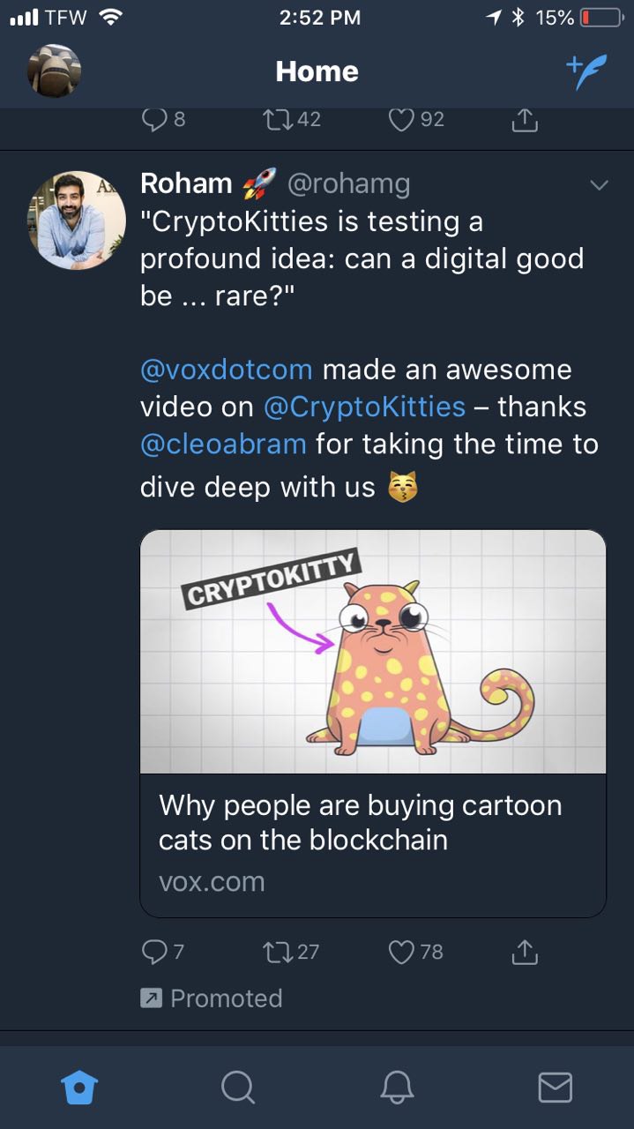Retweet the previous tweet with 42 retweets
Screen dimensions: 634x1129
point(278,120)
